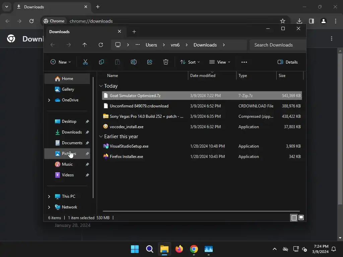Open Documents in the navigation pane
Screen dimensions: 343x257
pyautogui.click(x=67, y=143)
